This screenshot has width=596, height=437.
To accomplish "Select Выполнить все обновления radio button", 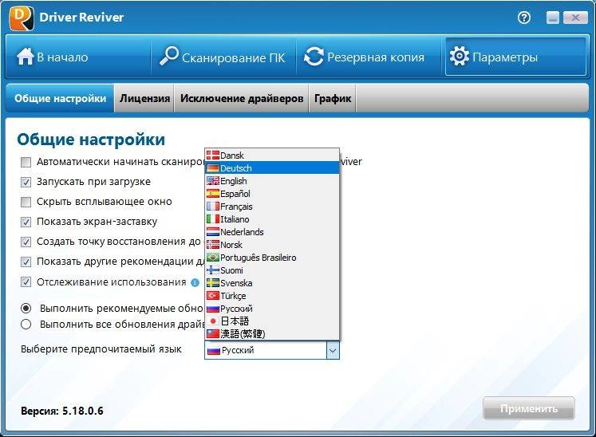I will (x=26, y=324).
